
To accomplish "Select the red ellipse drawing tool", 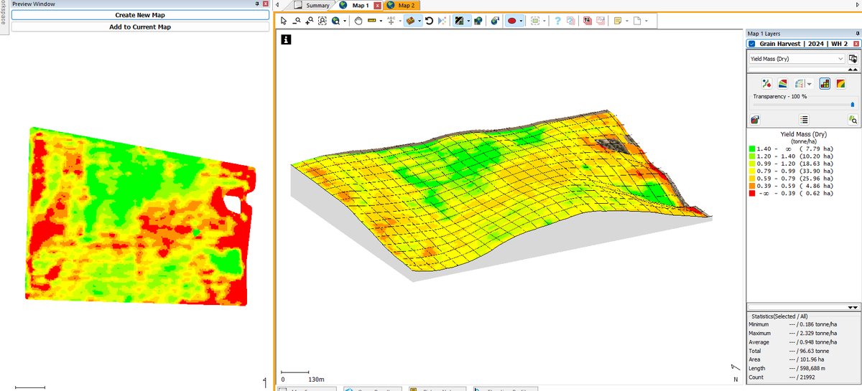I will tap(512, 21).
